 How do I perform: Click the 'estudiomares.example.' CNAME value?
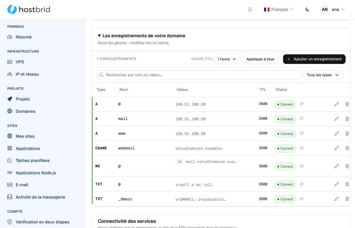point(199,148)
